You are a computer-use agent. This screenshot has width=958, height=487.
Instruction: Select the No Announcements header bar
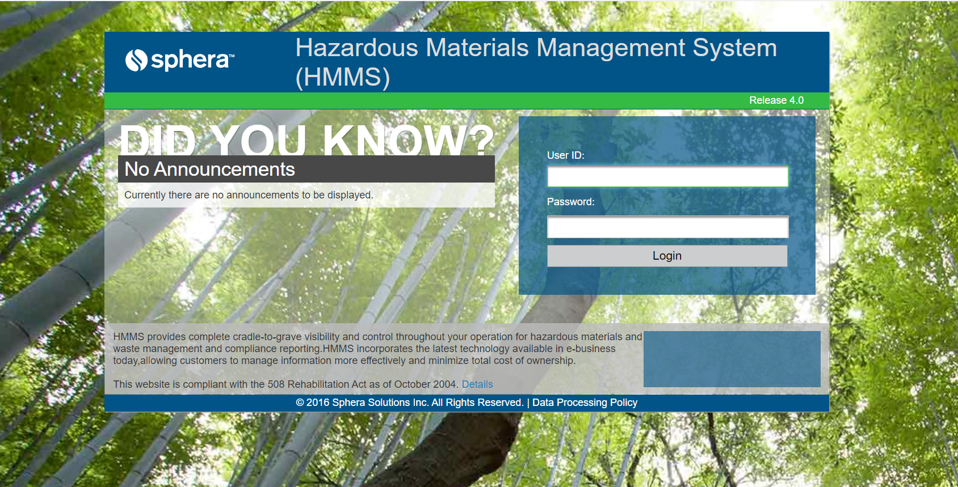point(306,170)
